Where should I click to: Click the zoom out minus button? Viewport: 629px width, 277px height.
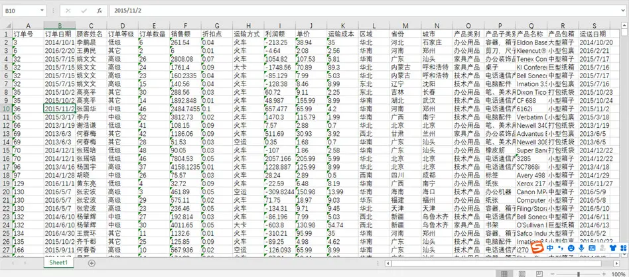click(553, 274)
